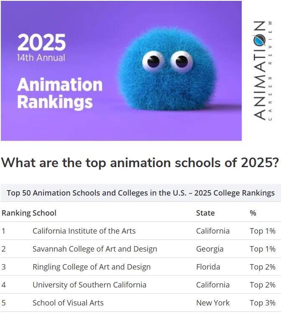Select the School column header
The width and height of the screenshot is (281, 313).
pos(44,213)
